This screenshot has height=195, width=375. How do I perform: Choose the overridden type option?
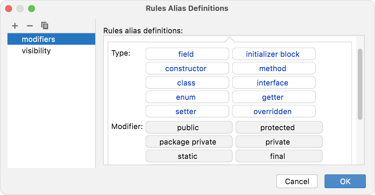point(274,111)
